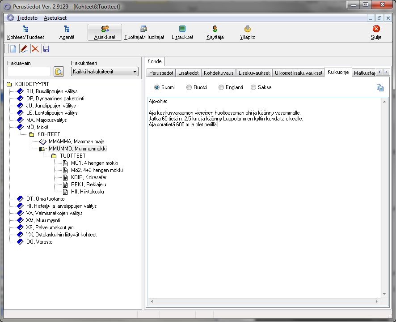Click the KOHDETYYPIT root folder icon
The image size is (396, 322).
coord(9,84)
